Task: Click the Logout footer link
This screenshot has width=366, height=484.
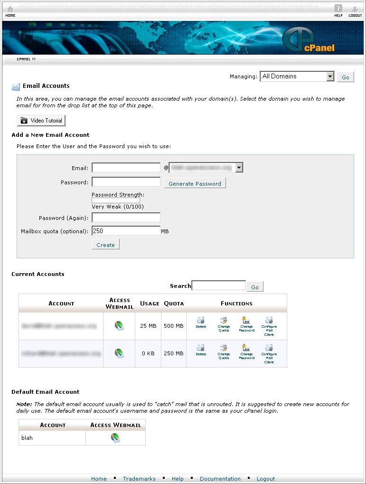Action: tap(266, 478)
